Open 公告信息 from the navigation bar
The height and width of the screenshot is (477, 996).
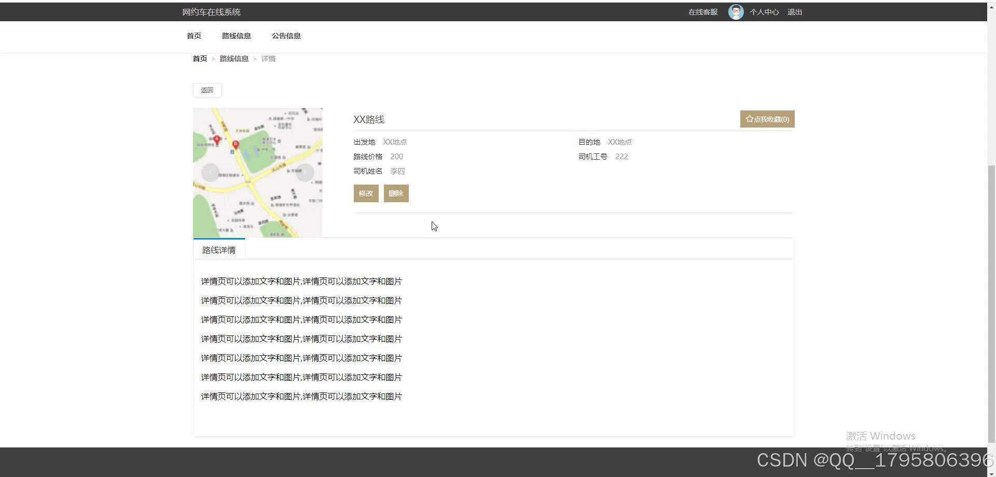pos(286,36)
